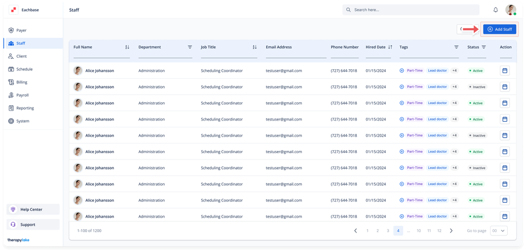This screenshot has height=252, width=526.
Task: Open the Tags column filter icon
Action: (456, 47)
